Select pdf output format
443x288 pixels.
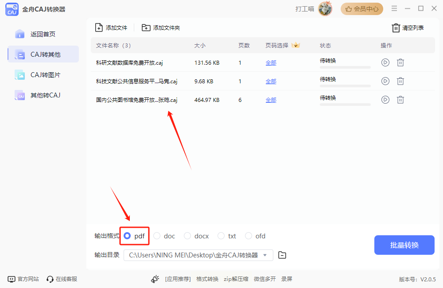click(x=128, y=236)
